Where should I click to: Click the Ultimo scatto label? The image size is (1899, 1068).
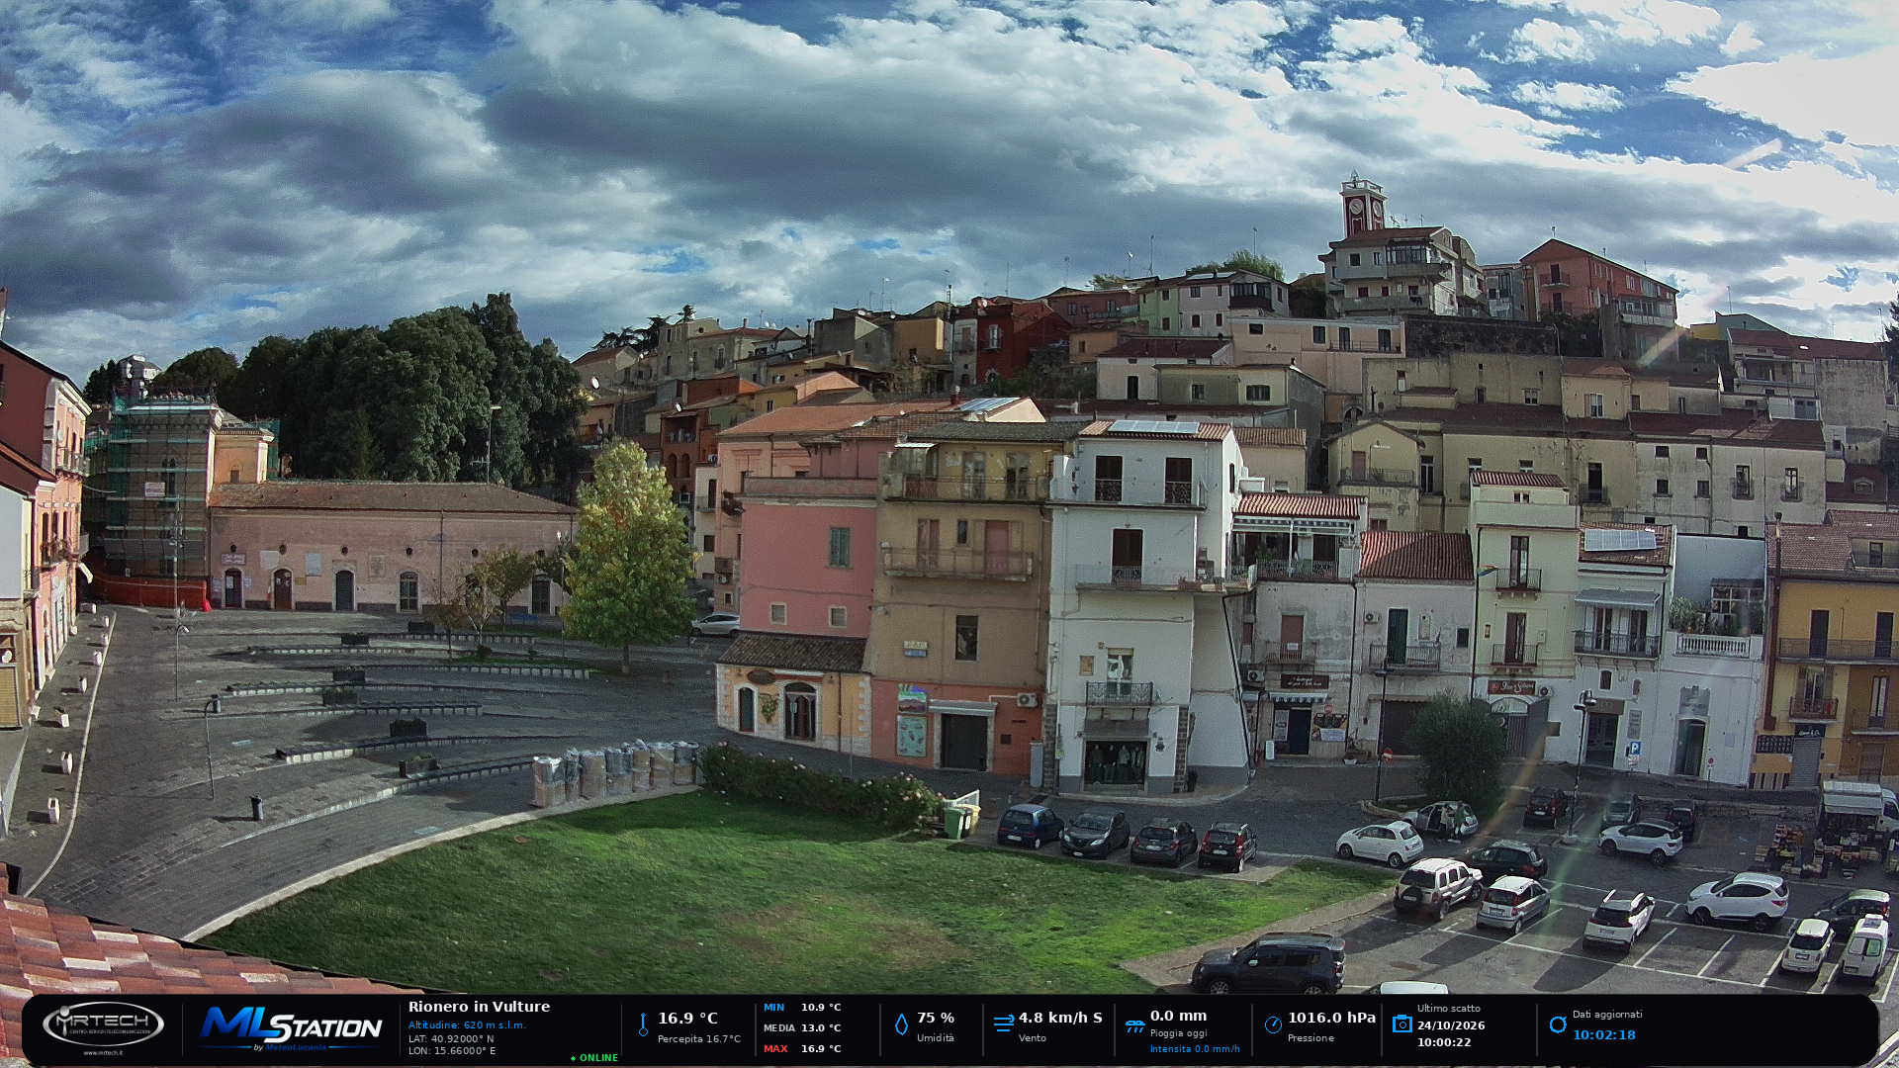pyautogui.click(x=1449, y=1009)
